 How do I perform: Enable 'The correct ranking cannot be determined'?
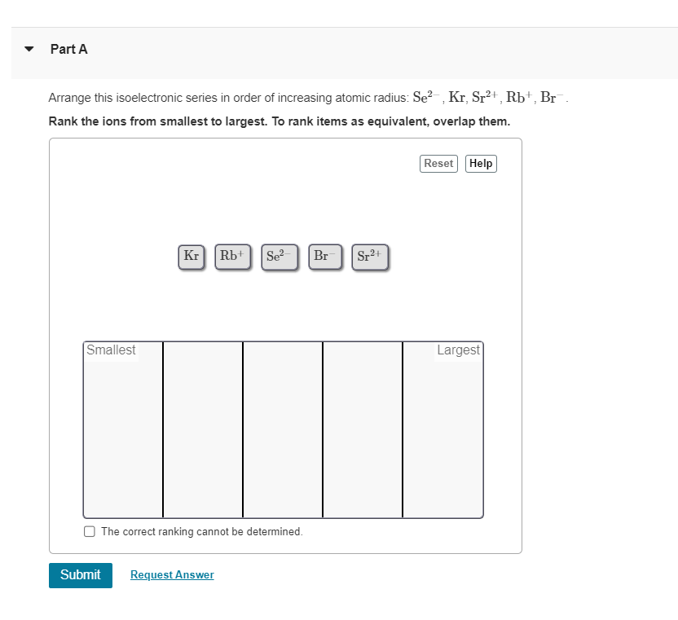pos(90,531)
